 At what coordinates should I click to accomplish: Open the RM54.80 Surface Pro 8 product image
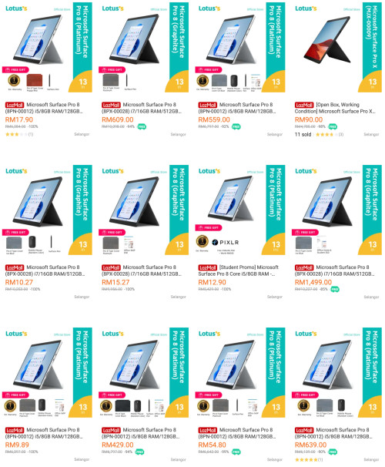click(240, 372)
